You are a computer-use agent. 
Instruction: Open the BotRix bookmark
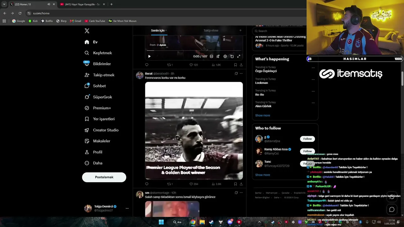pos(47,21)
